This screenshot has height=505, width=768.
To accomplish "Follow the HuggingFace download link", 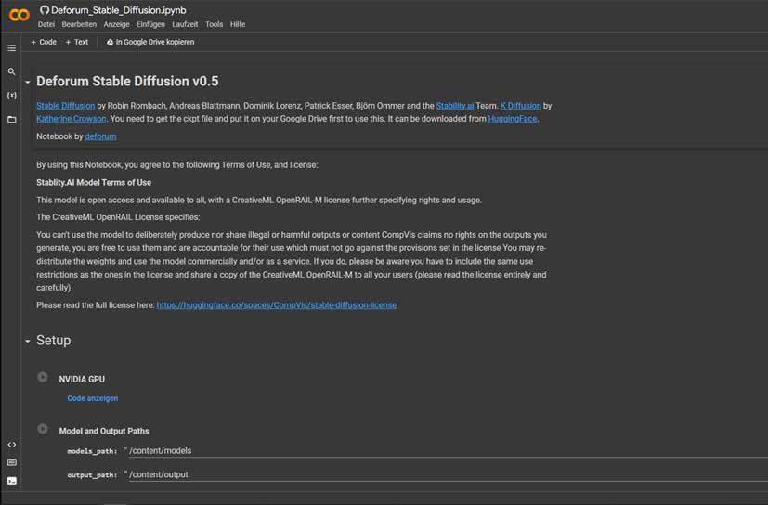I will [513, 119].
